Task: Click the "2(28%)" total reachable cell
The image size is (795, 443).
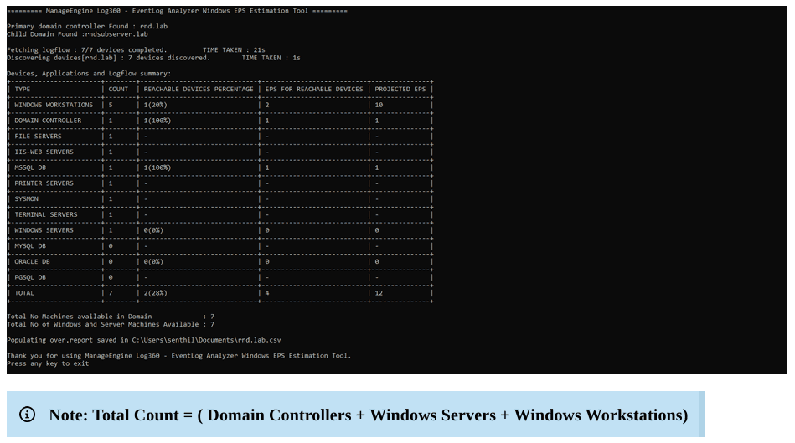Action: [x=155, y=293]
